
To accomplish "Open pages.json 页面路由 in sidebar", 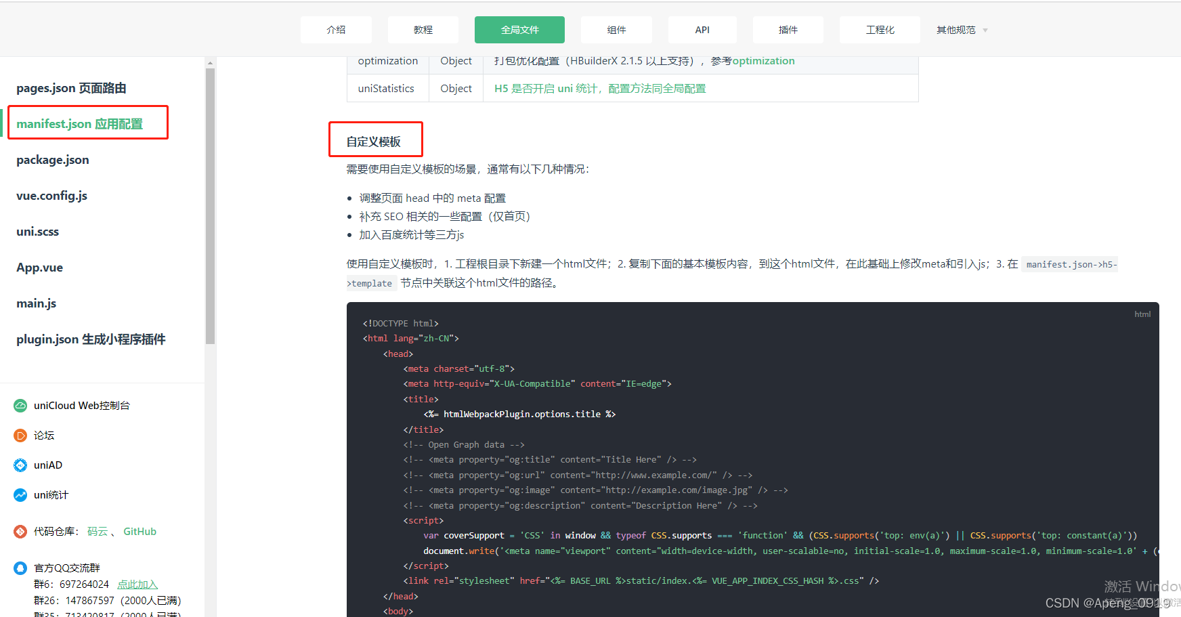I will (71, 88).
